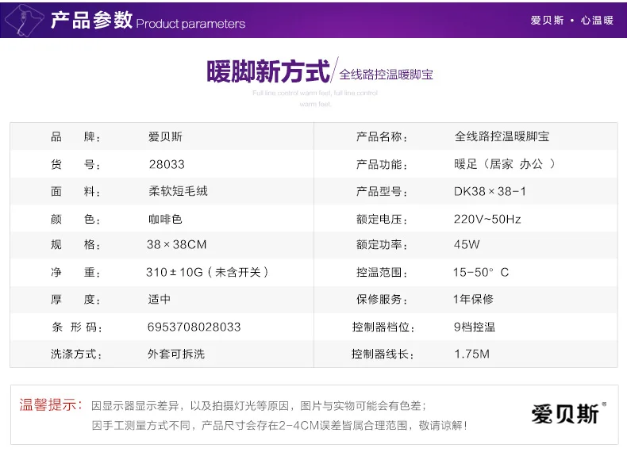Click the 额定电压 label

pyautogui.click(x=382, y=219)
